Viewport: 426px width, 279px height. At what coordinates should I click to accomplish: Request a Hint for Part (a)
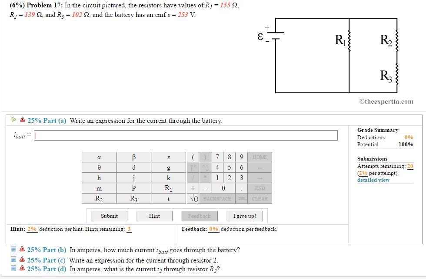(154, 216)
